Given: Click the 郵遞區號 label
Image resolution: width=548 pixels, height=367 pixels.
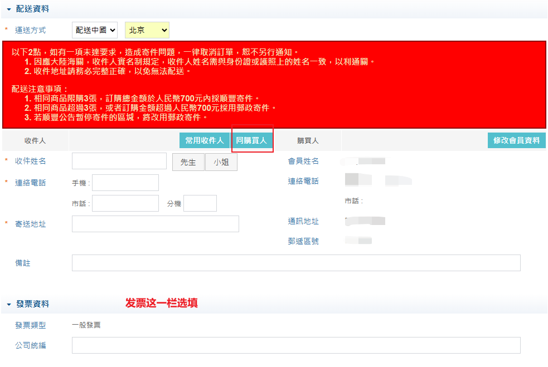Looking at the screenshot, I should [x=303, y=241].
